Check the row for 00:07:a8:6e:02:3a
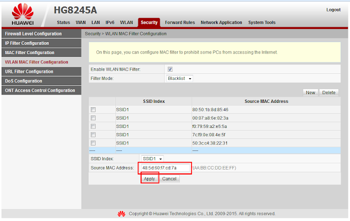 93,118
